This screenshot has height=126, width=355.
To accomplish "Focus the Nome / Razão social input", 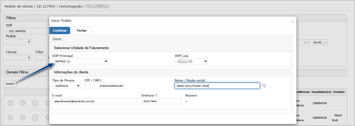I will point(217,86).
